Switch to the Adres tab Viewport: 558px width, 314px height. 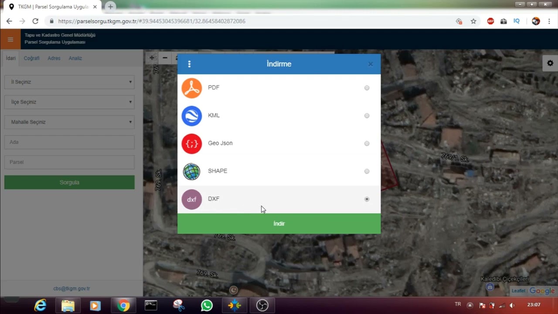54,58
